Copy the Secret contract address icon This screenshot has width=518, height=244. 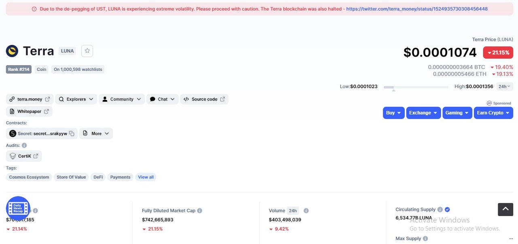(72, 134)
